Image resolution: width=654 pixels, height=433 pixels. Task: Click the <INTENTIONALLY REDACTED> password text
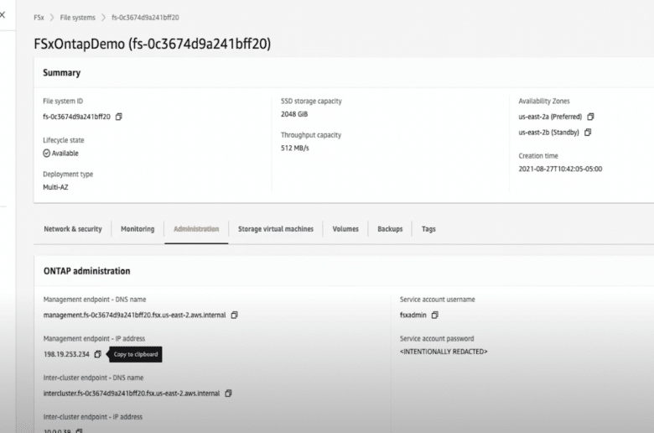point(444,352)
